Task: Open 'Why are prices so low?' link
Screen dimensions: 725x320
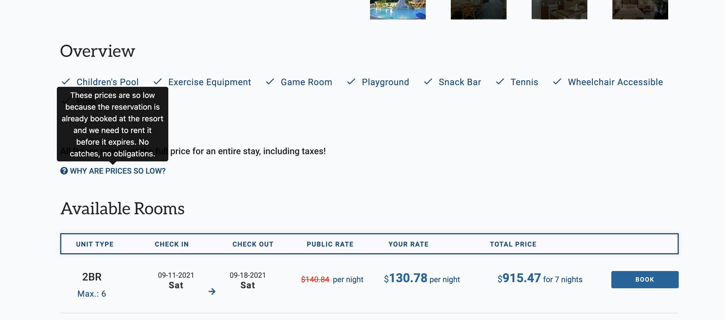Action: pyautogui.click(x=118, y=171)
